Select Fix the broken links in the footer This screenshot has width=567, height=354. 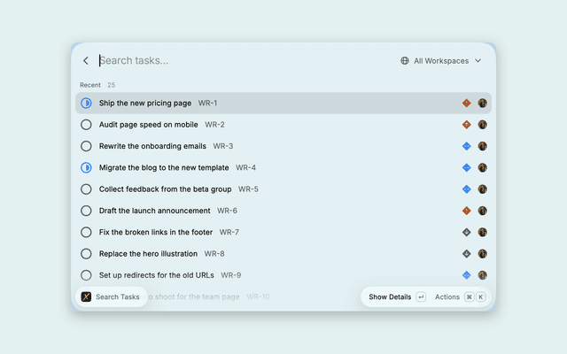click(x=283, y=232)
